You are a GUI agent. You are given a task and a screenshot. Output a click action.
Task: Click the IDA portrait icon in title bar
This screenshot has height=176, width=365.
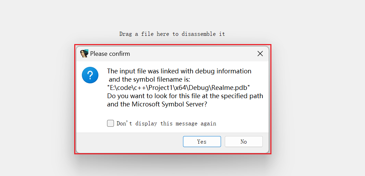84,54
